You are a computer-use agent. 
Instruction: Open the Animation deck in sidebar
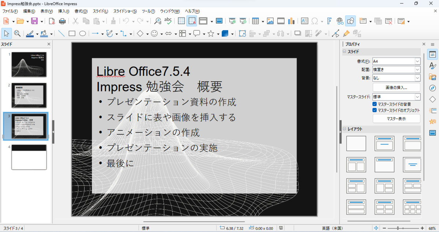click(432, 121)
